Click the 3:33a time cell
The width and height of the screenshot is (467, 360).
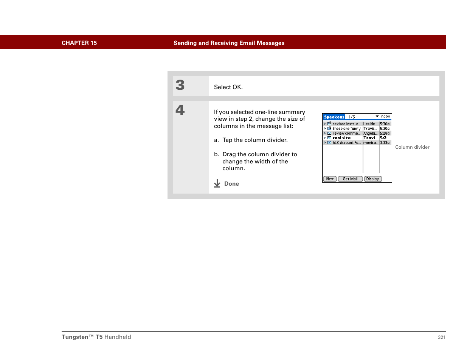[x=385, y=143]
